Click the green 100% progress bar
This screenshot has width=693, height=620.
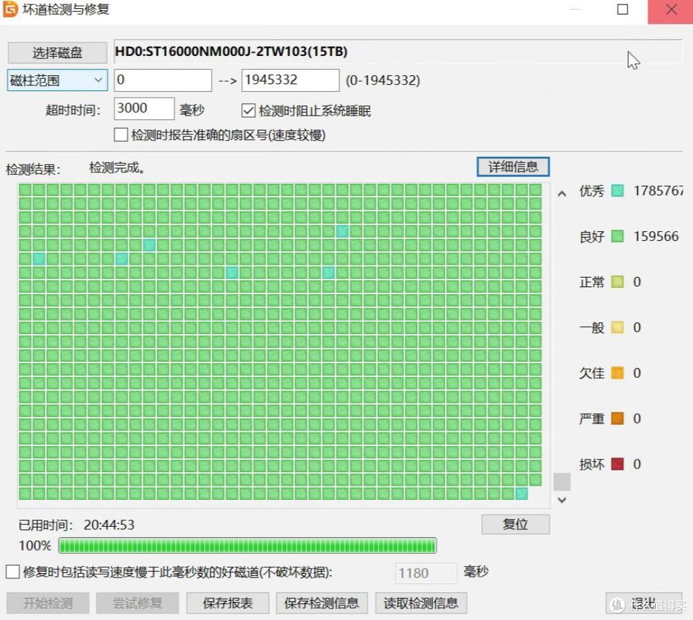(x=247, y=545)
